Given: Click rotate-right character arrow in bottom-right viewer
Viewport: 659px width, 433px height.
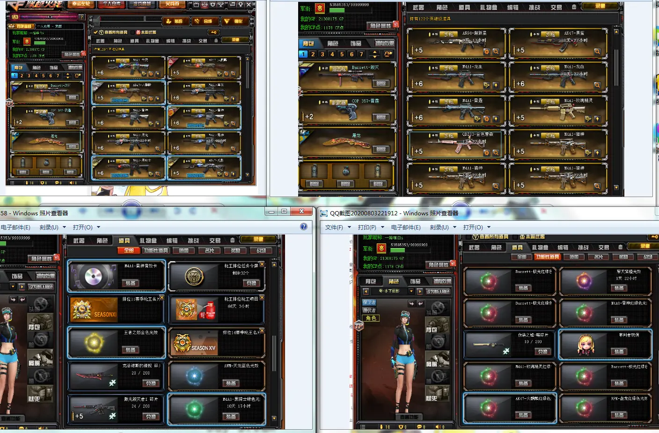Looking at the screenshot, I should pos(420,304).
